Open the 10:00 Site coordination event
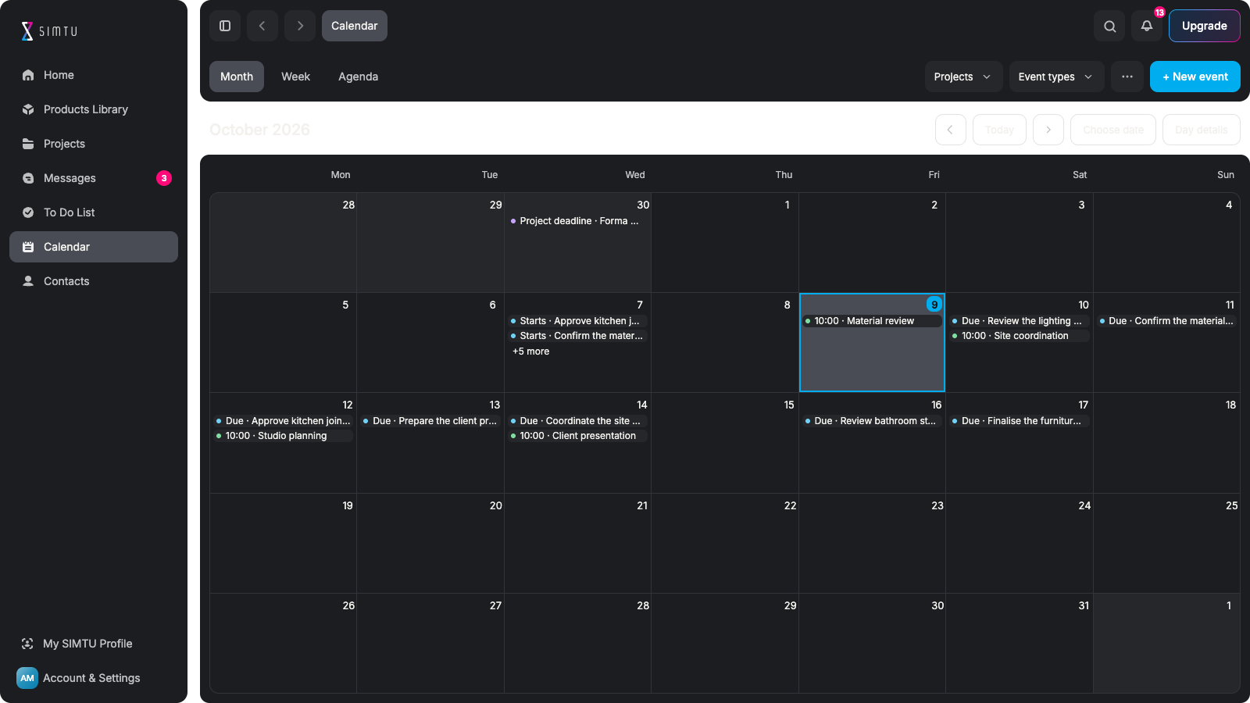1250x703 pixels. (1020, 336)
